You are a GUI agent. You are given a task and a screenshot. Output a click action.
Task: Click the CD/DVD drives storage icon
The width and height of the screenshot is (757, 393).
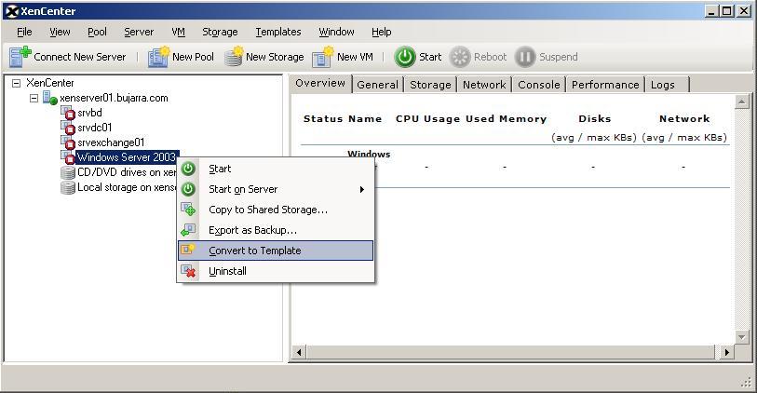(68, 173)
